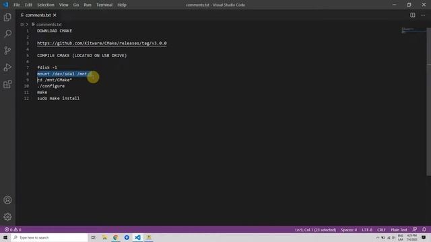The height and width of the screenshot is (242, 431).
Task: Open File Explorer from taskbar
Action: 104,237
